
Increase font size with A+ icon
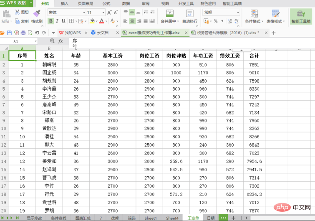[109, 13]
